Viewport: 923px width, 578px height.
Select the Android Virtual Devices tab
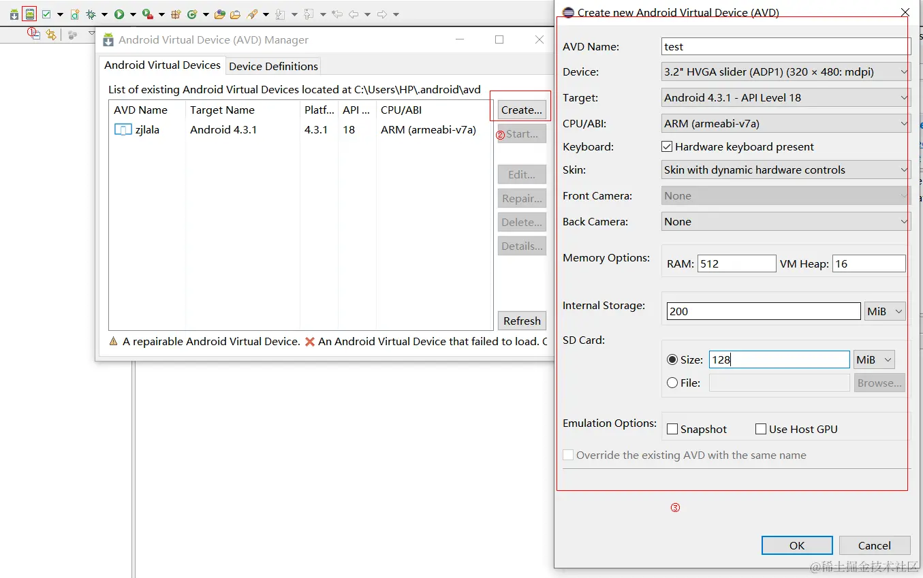162,65
